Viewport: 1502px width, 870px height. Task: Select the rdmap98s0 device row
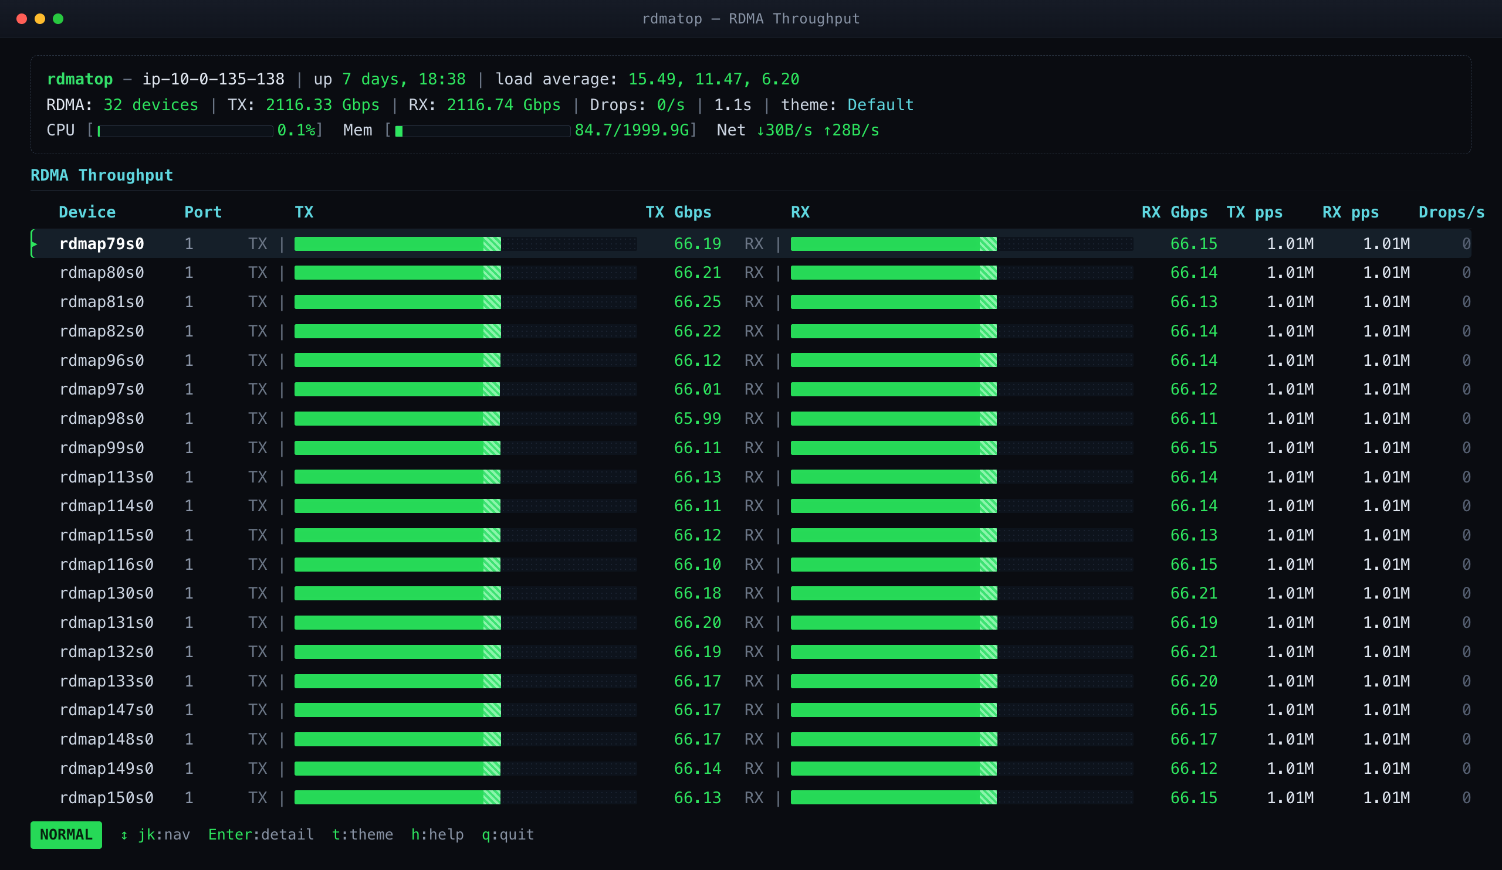pos(751,419)
